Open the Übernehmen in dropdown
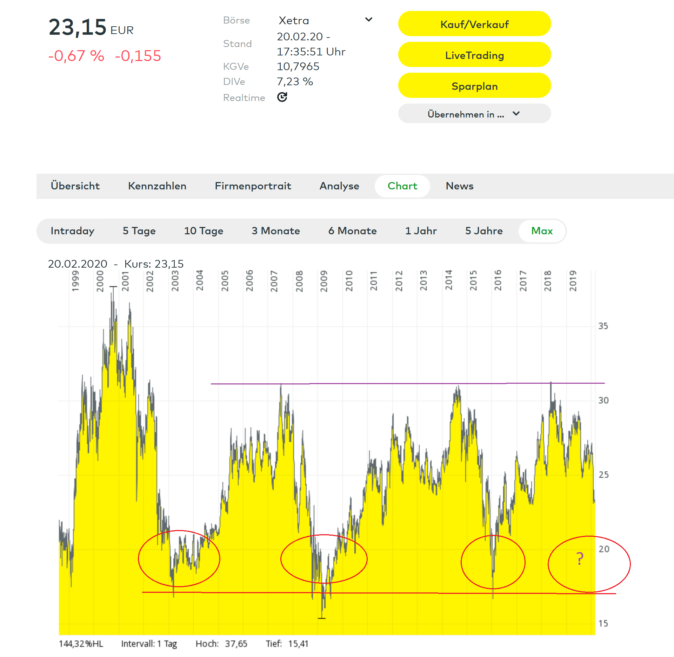This screenshot has height=657, width=674. [x=474, y=114]
